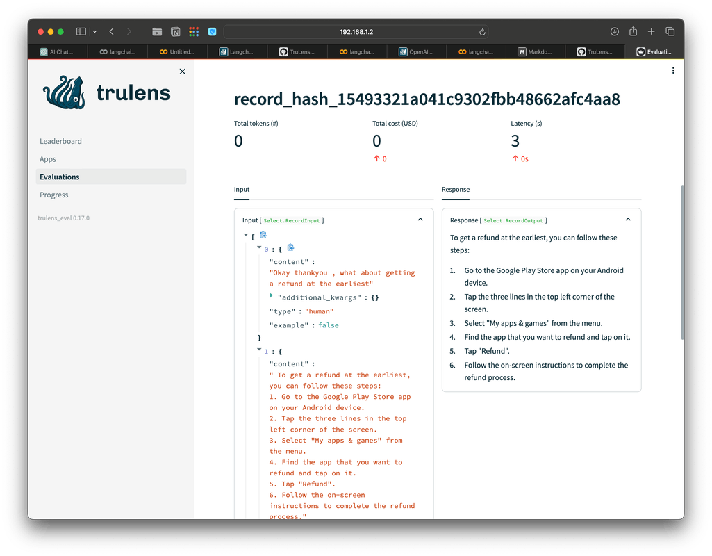This screenshot has height=556, width=712.
Task: Open the three-dot app menu
Action: [672, 71]
